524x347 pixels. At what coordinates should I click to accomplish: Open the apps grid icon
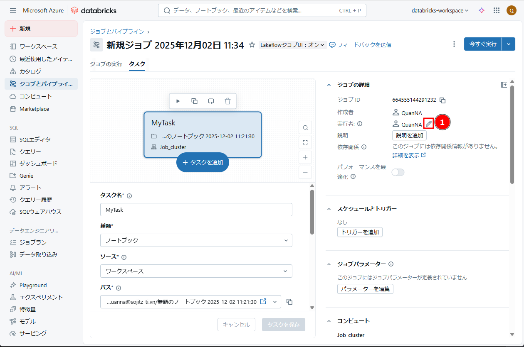click(496, 10)
